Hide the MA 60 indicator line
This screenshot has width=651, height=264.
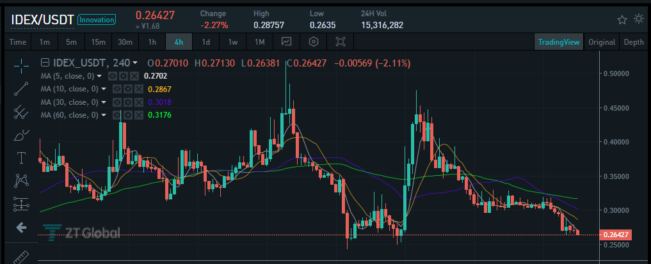tap(118, 115)
